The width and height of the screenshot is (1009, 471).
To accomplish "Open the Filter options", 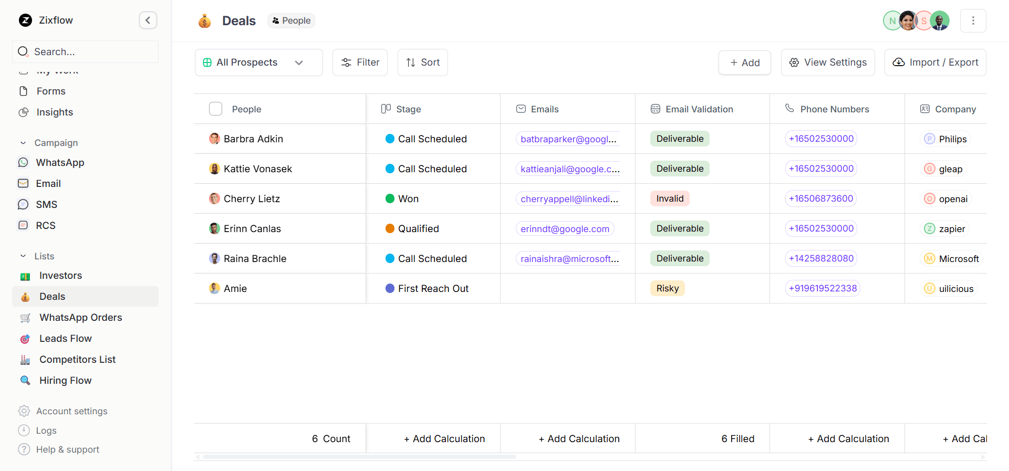I will (x=360, y=62).
